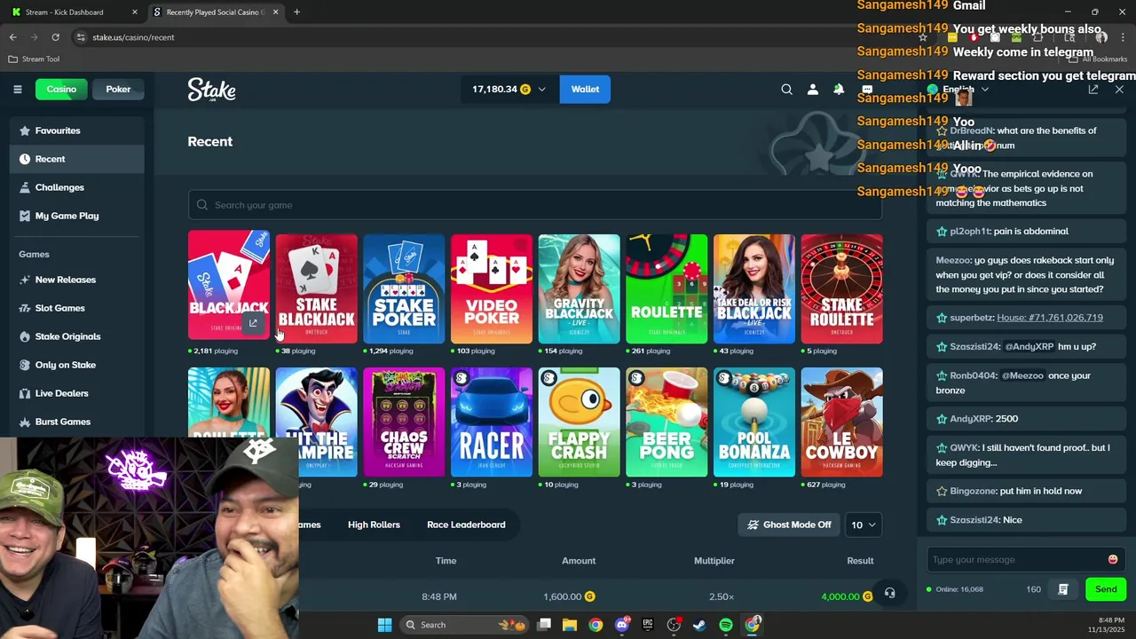The height and width of the screenshot is (639, 1136).
Task: Open the Flappy Crash game
Action: 579,422
